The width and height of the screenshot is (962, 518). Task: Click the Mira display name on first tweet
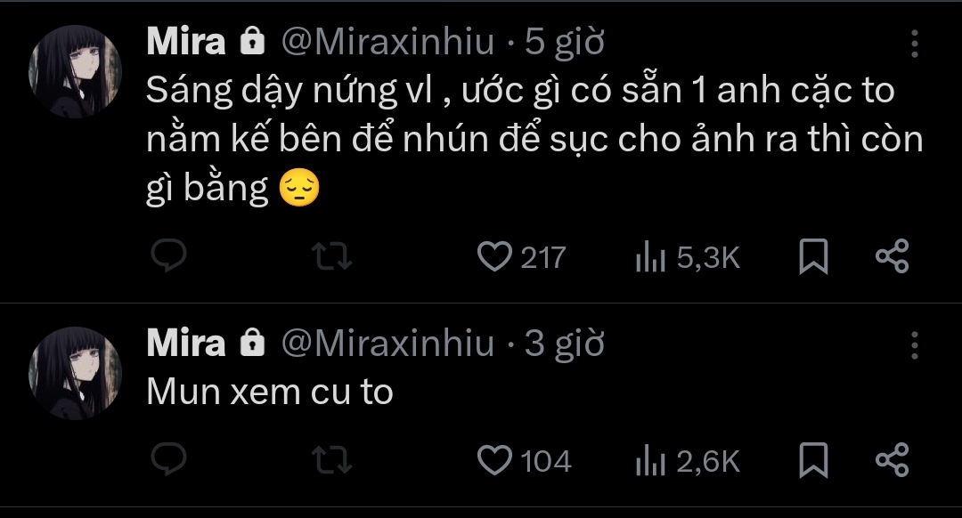[185, 41]
